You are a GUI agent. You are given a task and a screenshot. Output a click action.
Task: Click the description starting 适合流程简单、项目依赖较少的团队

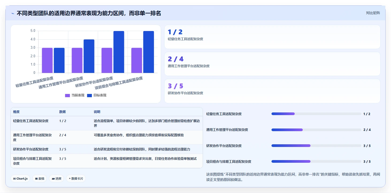click(x=147, y=123)
